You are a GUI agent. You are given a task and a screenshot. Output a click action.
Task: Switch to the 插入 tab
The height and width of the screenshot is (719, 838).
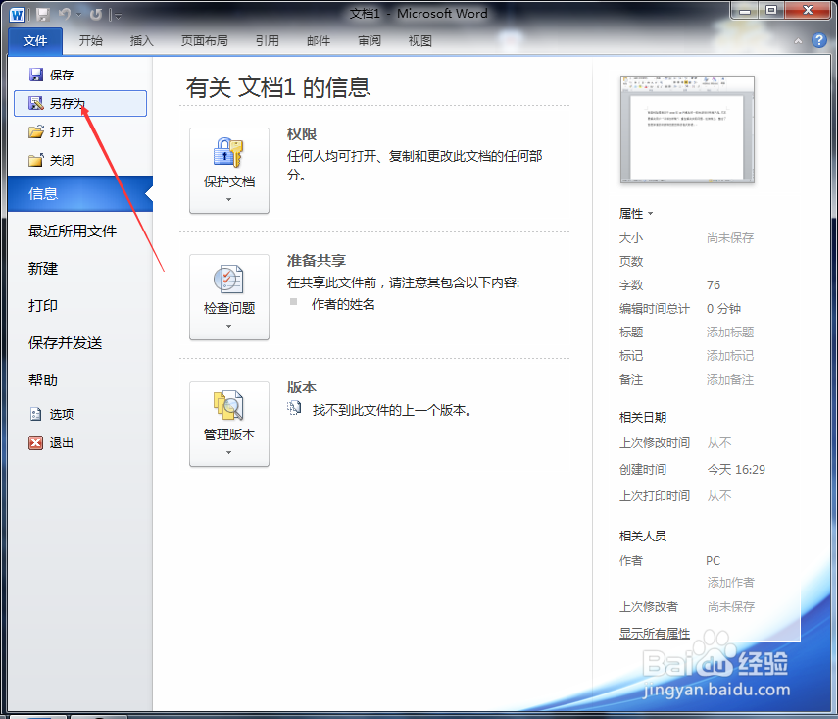click(141, 41)
